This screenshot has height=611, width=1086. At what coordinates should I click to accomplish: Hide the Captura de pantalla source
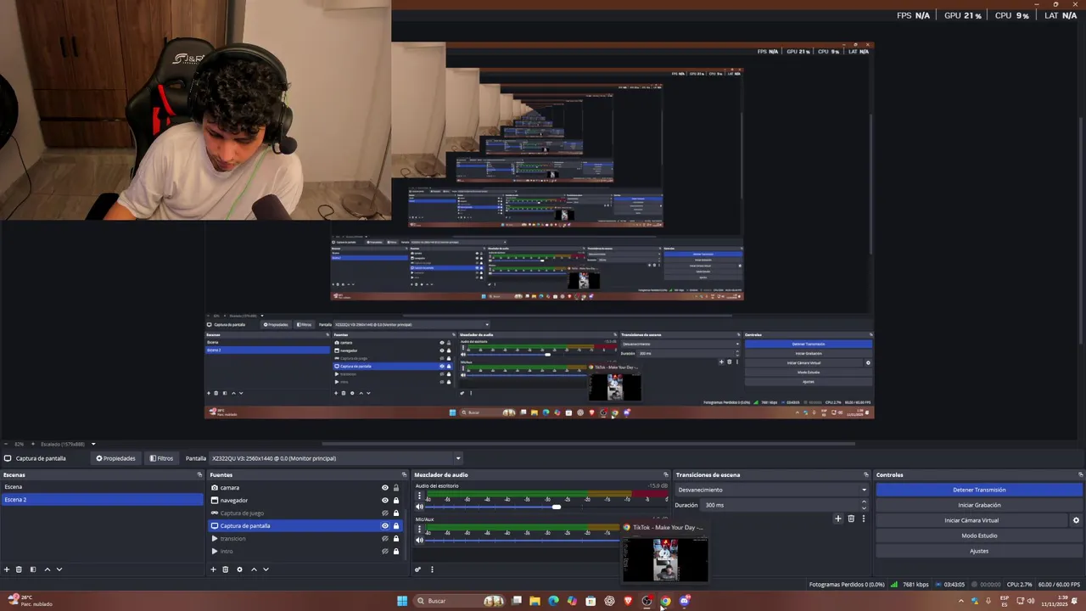tap(385, 526)
